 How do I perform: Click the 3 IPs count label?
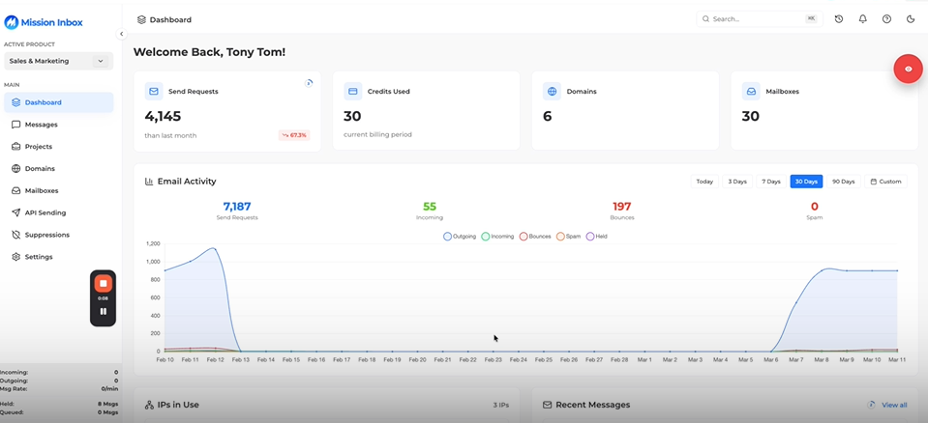click(x=500, y=406)
